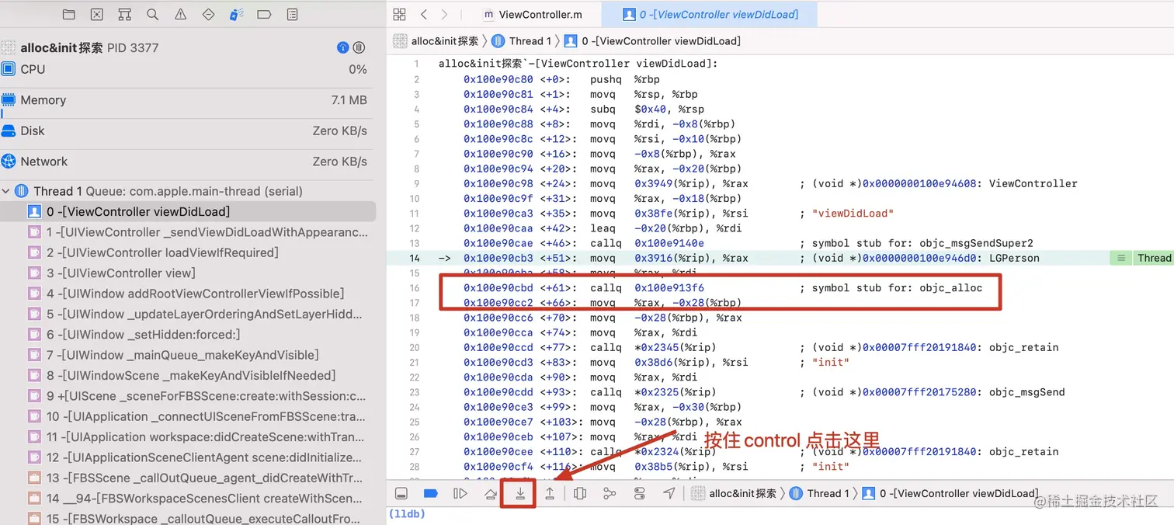Screen dimensions: 1174x525
Task: Open the Project navigator folder icon
Action: [69, 15]
